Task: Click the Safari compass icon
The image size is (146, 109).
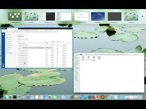Action: tap(28, 97)
